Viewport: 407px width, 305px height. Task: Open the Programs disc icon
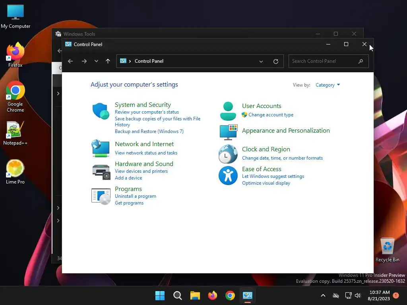click(101, 196)
